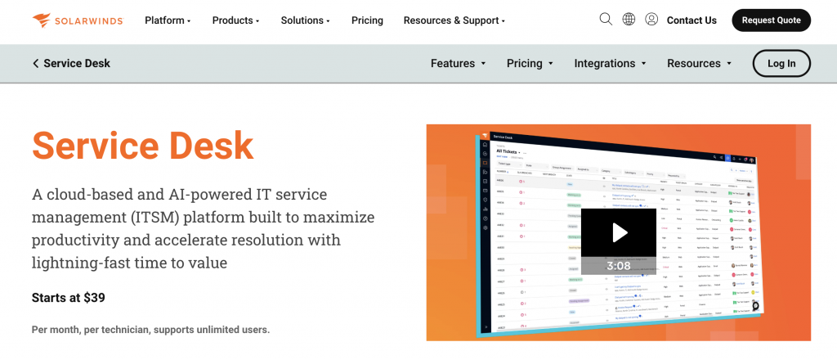The image size is (837, 360).
Task: Click the Starts at $39 text
Action: 69,298
